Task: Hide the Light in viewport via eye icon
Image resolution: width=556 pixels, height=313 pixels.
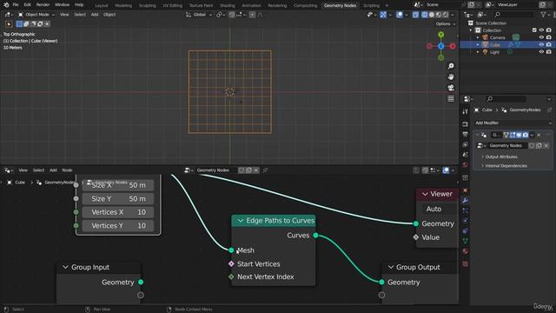Action: pyautogui.click(x=541, y=52)
